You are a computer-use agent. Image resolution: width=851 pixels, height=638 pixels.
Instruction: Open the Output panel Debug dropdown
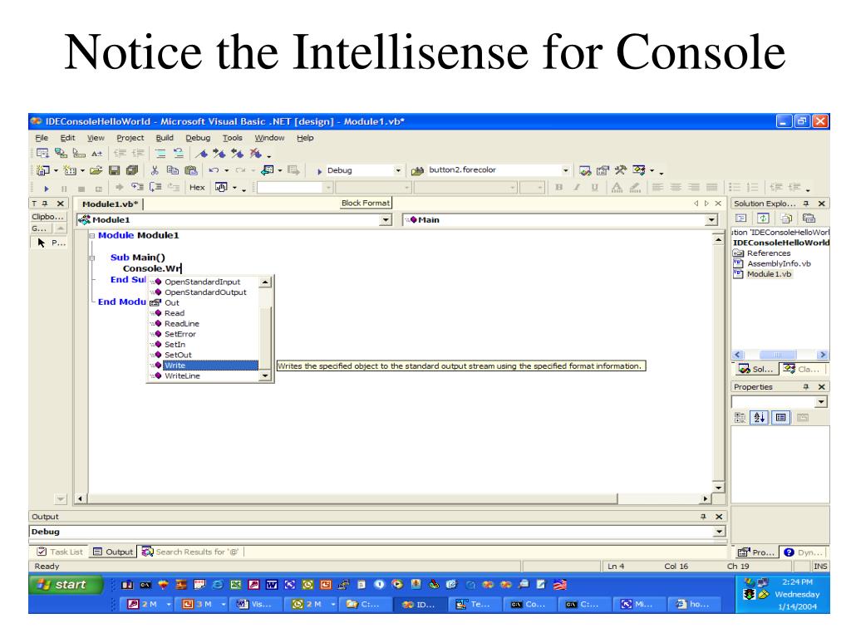click(720, 532)
